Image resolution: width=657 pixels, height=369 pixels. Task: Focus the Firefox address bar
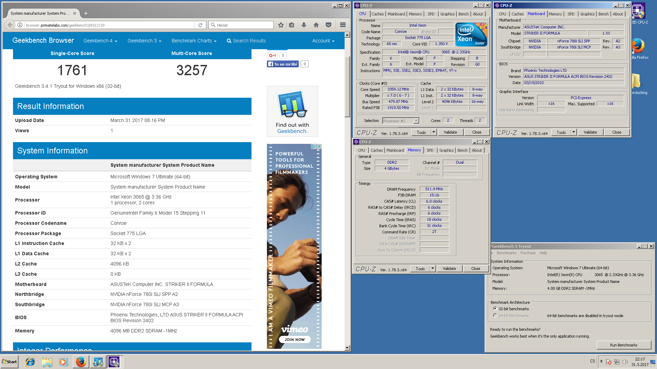(x=109, y=25)
